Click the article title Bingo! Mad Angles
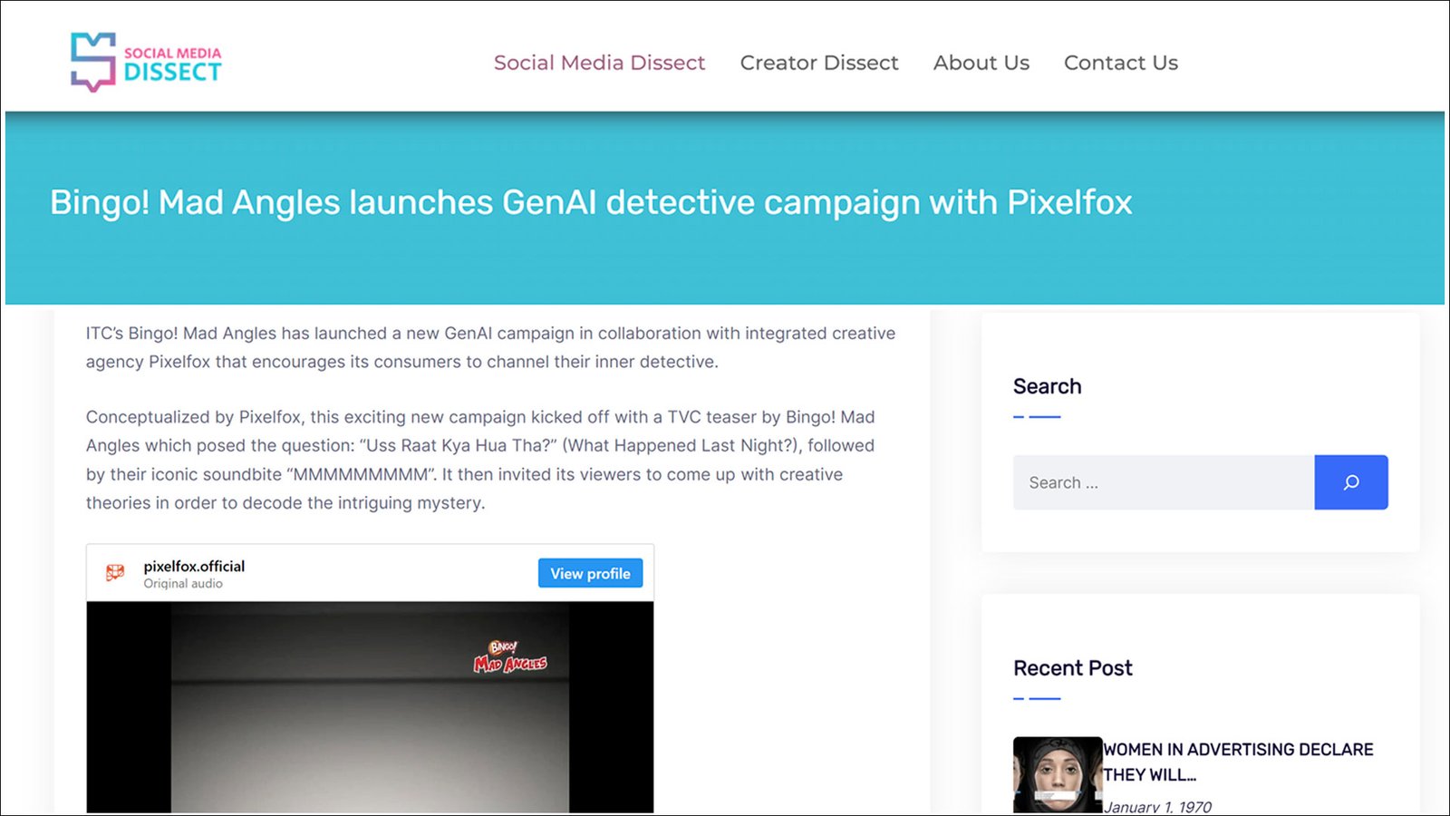 [x=591, y=202]
